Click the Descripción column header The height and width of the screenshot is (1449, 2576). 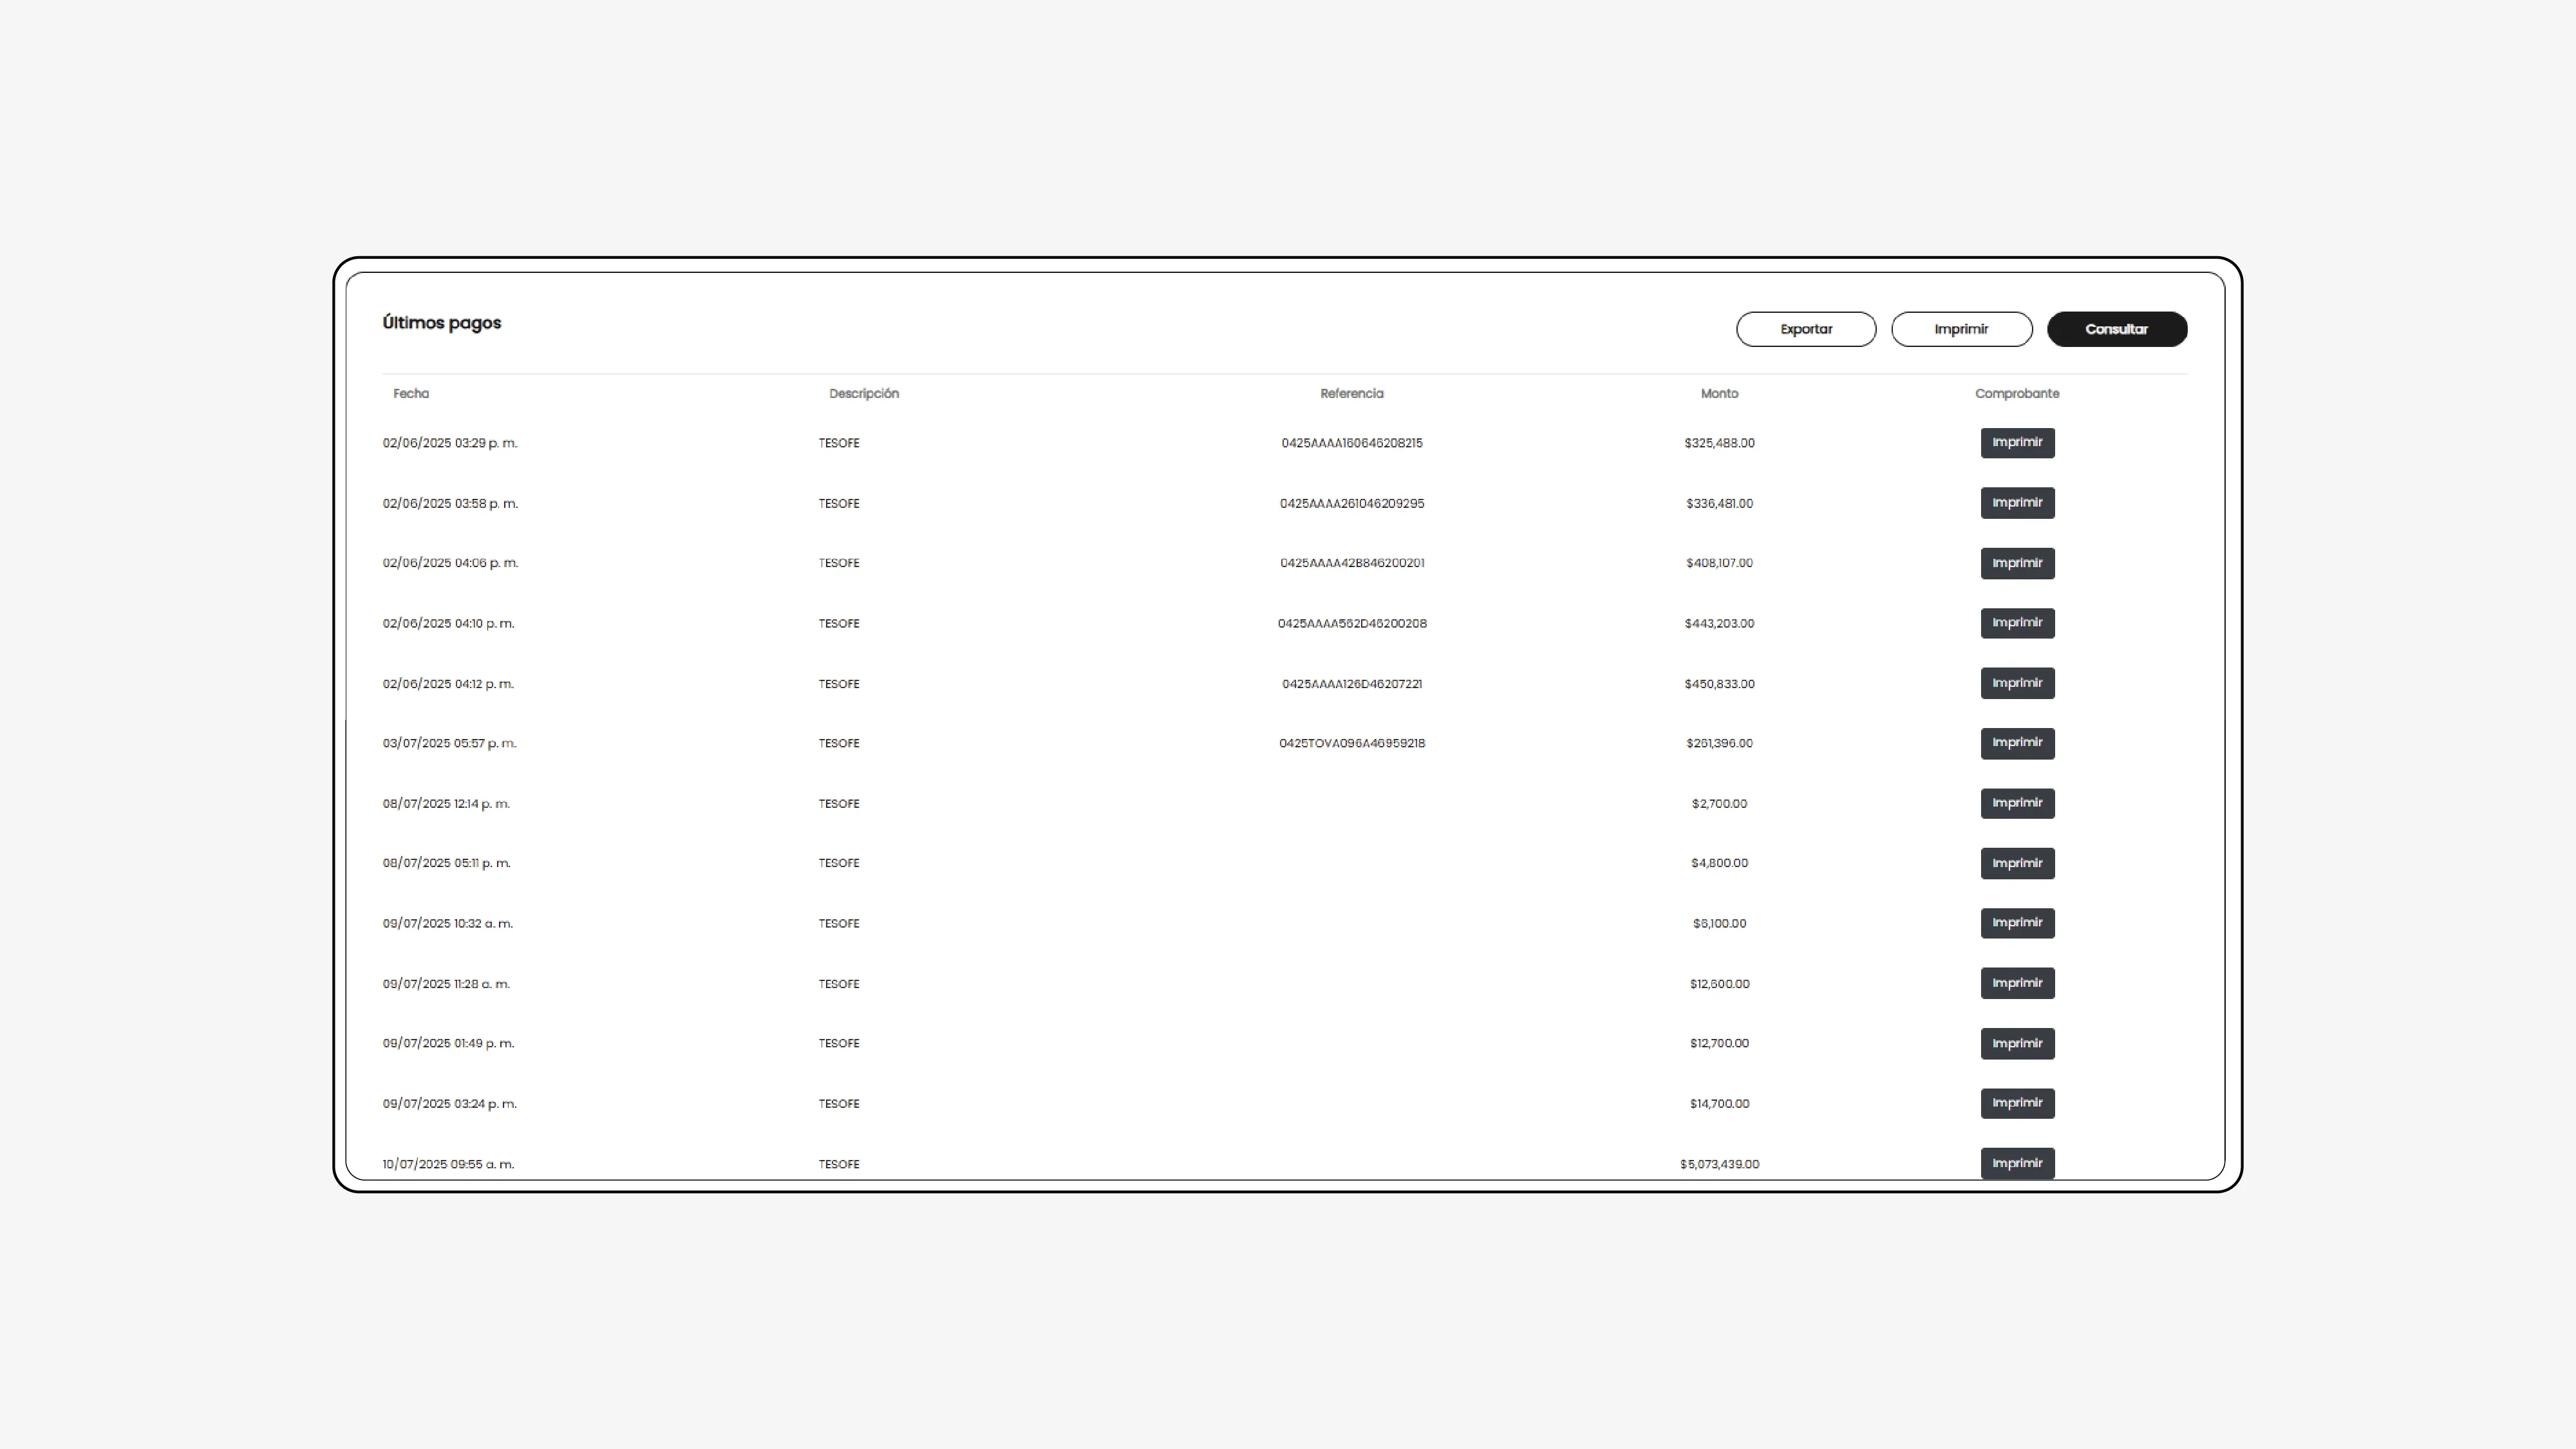(x=863, y=394)
